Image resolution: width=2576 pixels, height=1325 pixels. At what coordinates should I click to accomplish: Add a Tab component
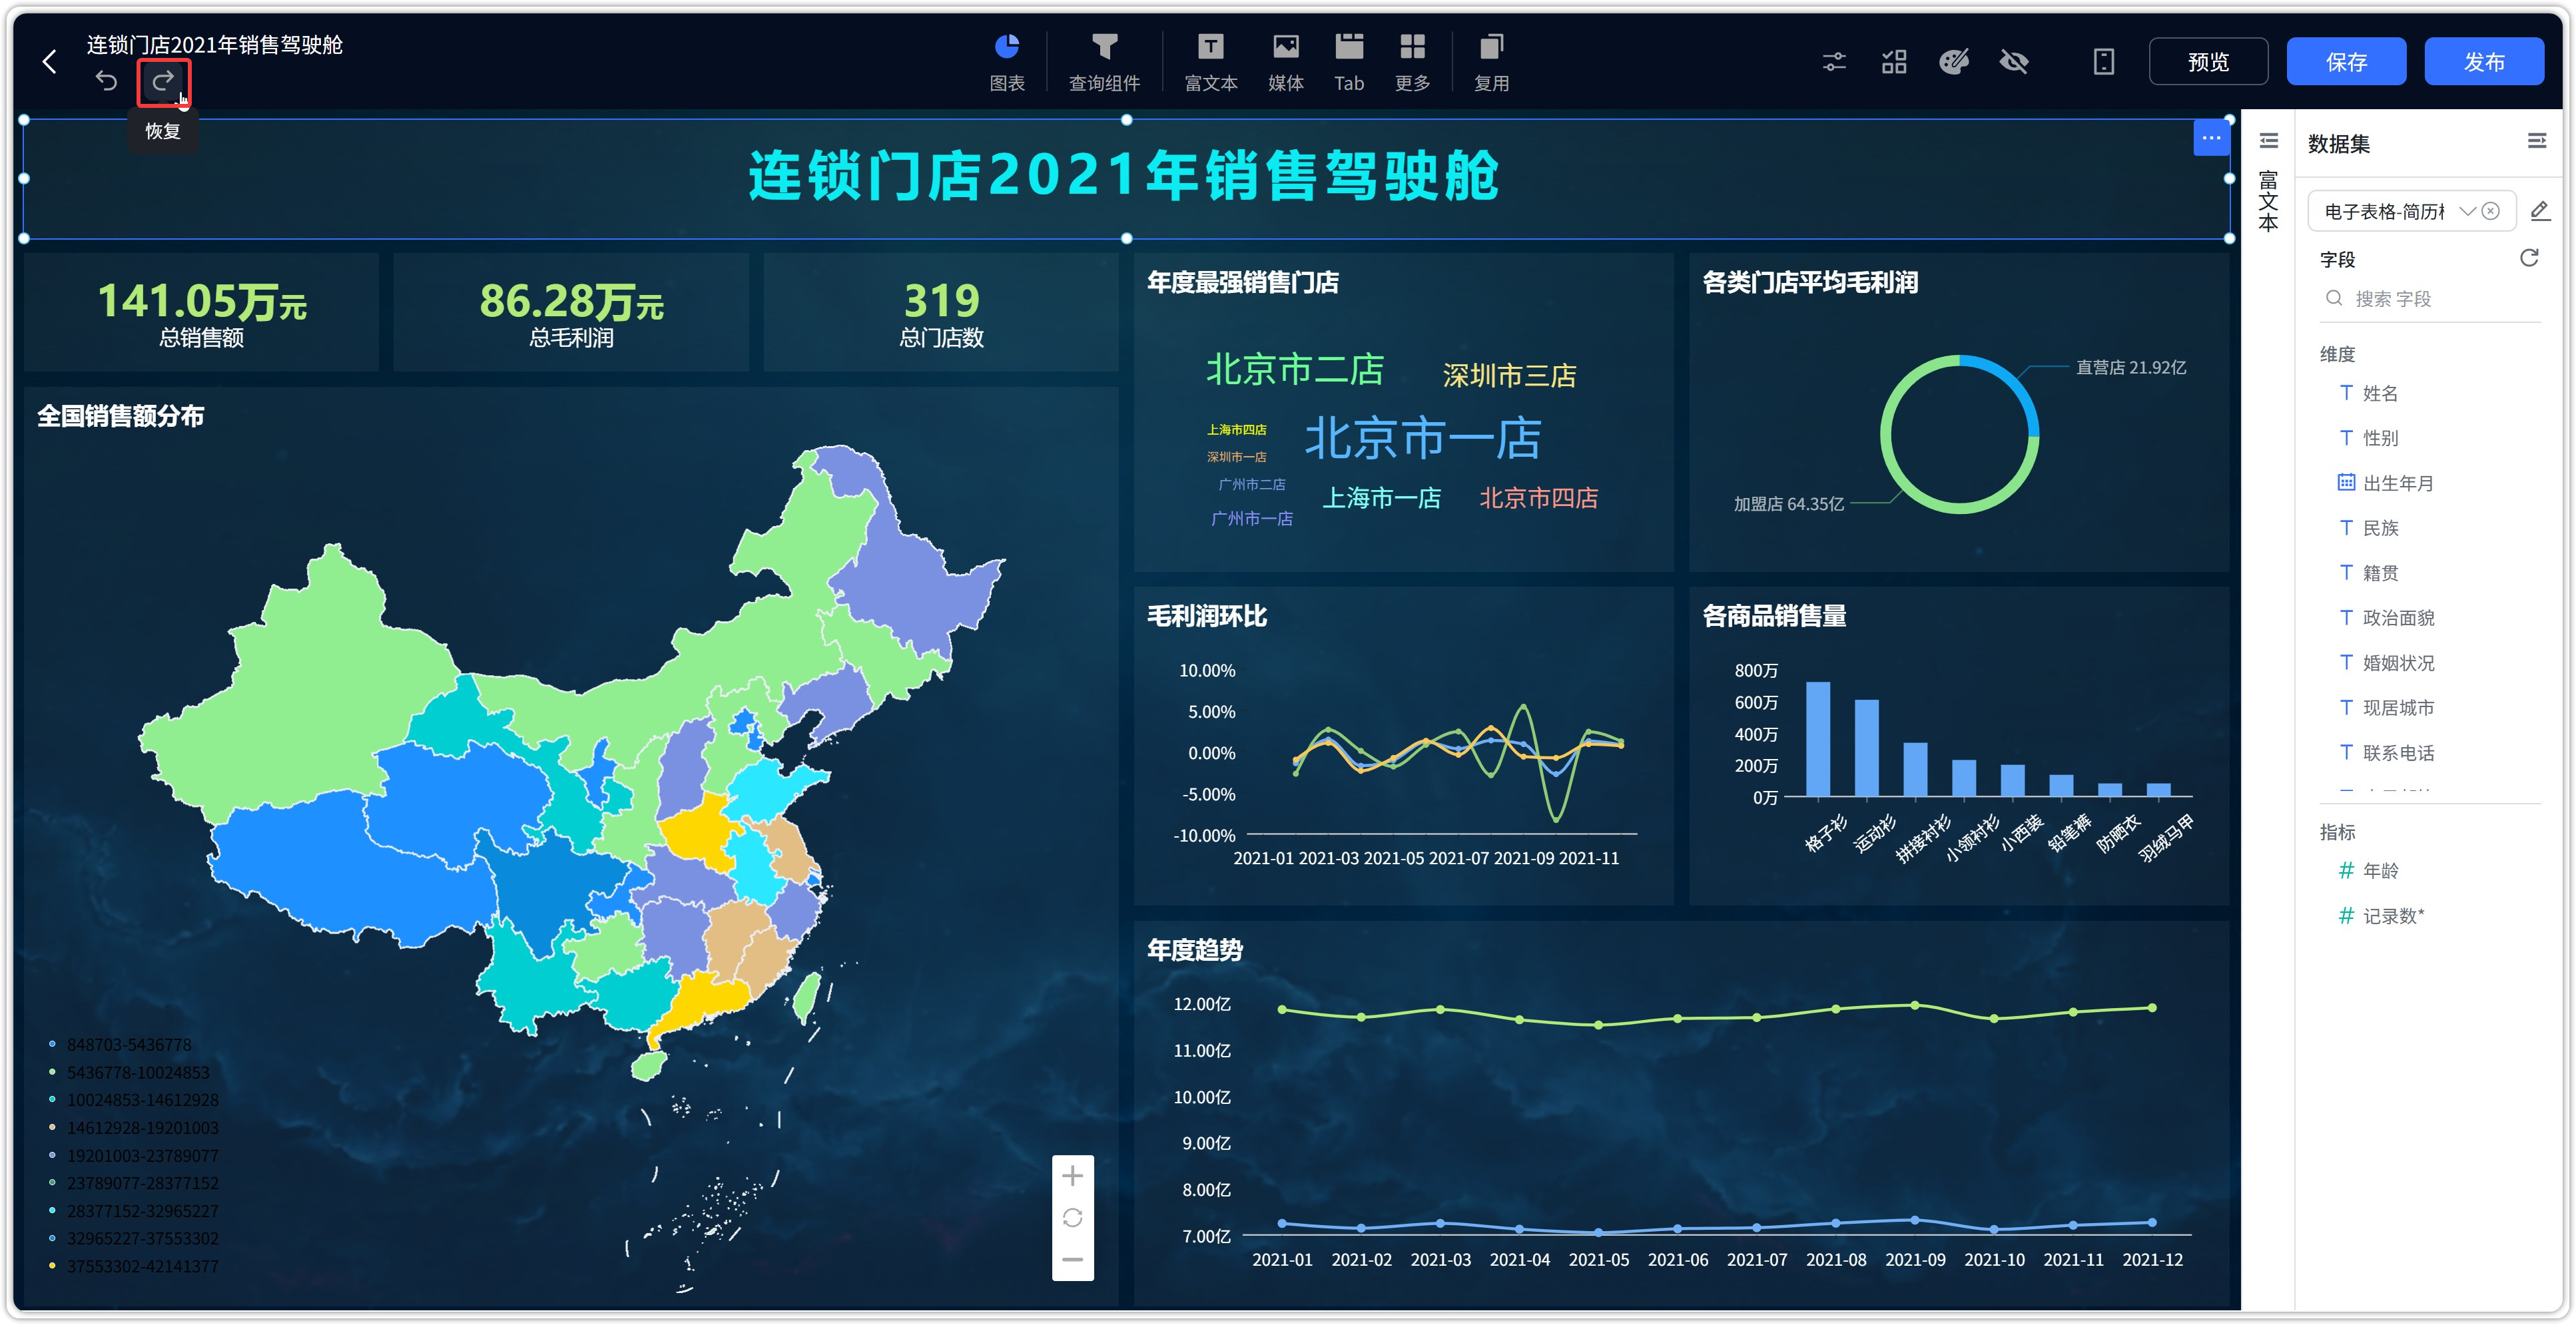1348,63
